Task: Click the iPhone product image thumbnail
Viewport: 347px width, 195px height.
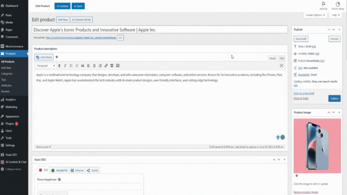Action: tap(317, 146)
